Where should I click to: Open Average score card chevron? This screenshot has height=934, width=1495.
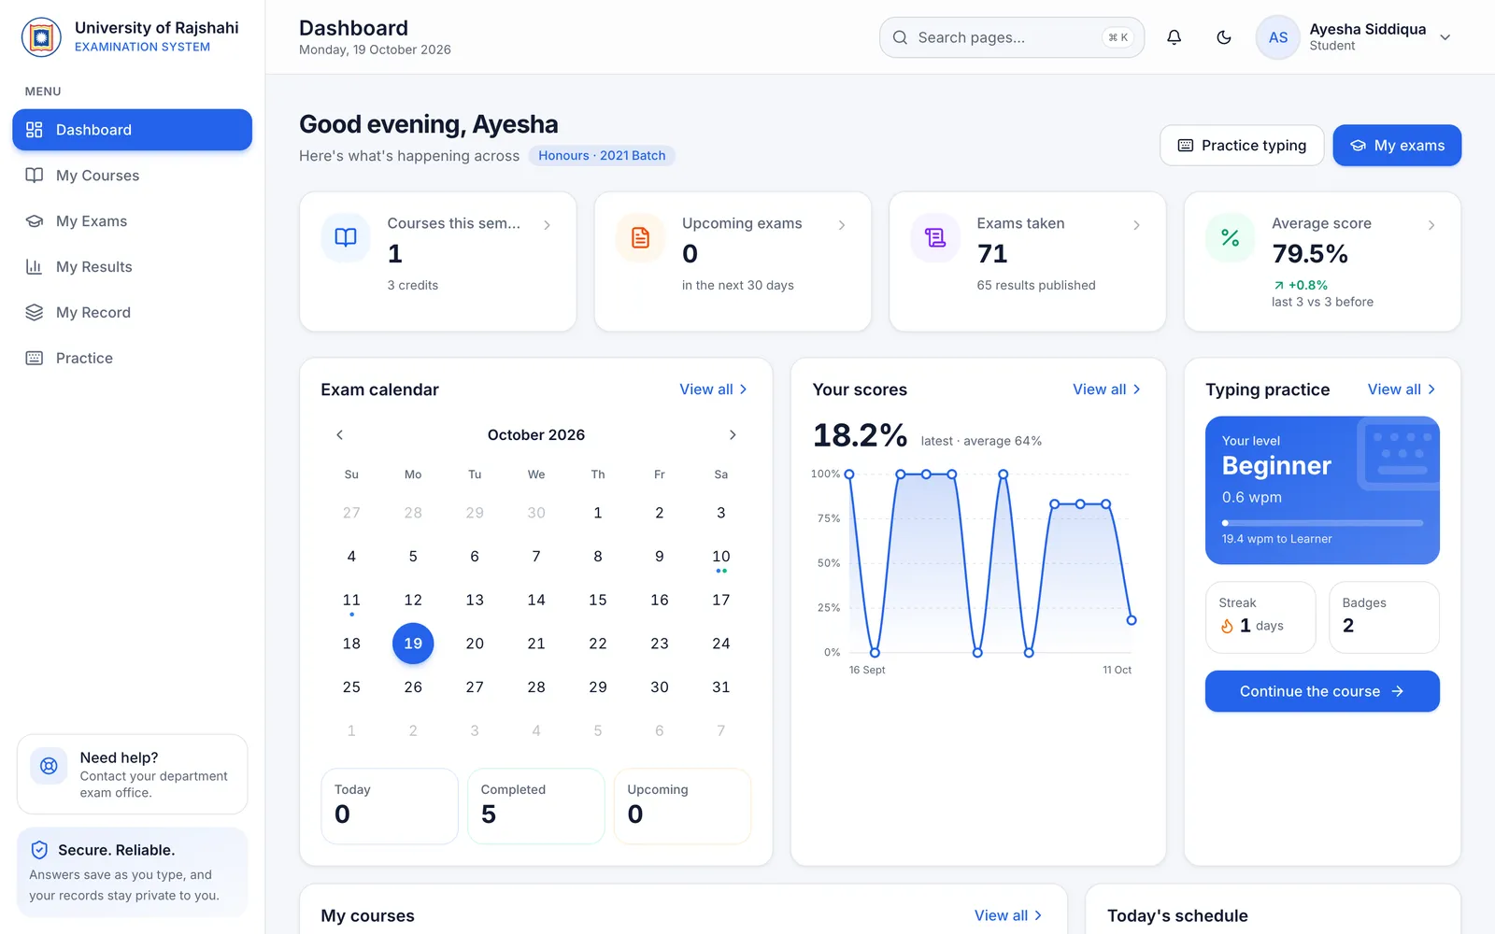(x=1431, y=225)
